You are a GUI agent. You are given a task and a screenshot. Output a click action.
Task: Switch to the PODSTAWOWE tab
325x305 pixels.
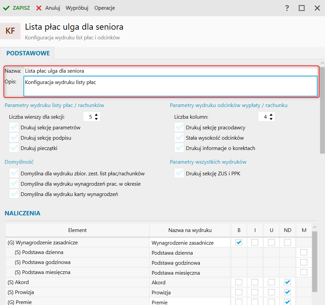click(28, 53)
